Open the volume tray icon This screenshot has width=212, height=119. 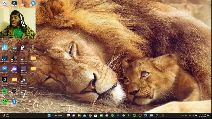pos(193,115)
